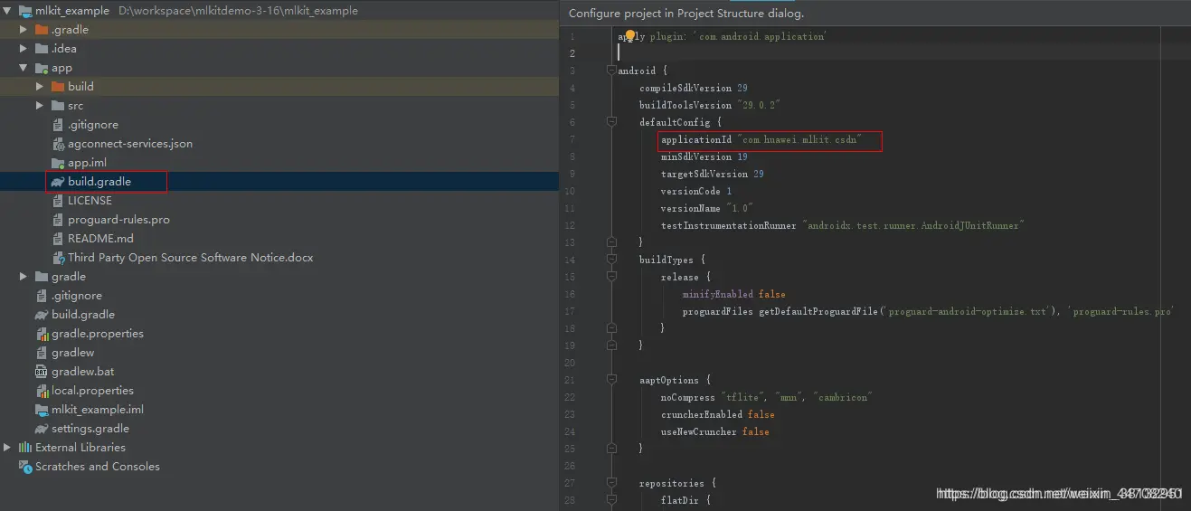Screen dimensions: 1191x511
Task: Click the app module folder icon
Action: tap(42, 68)
